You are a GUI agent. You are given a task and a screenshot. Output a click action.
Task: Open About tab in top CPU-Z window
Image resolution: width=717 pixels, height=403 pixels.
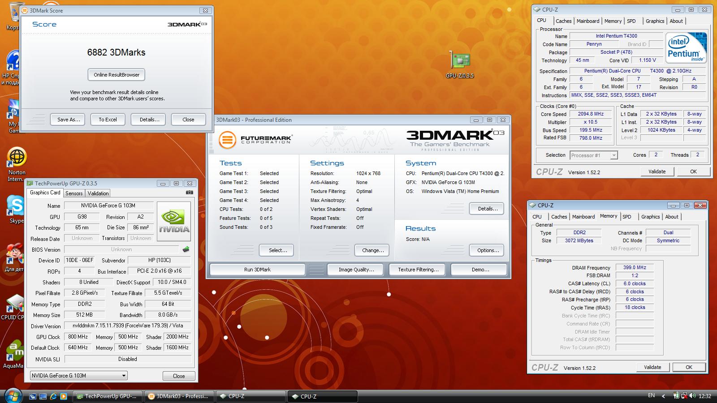pos(676,21)
